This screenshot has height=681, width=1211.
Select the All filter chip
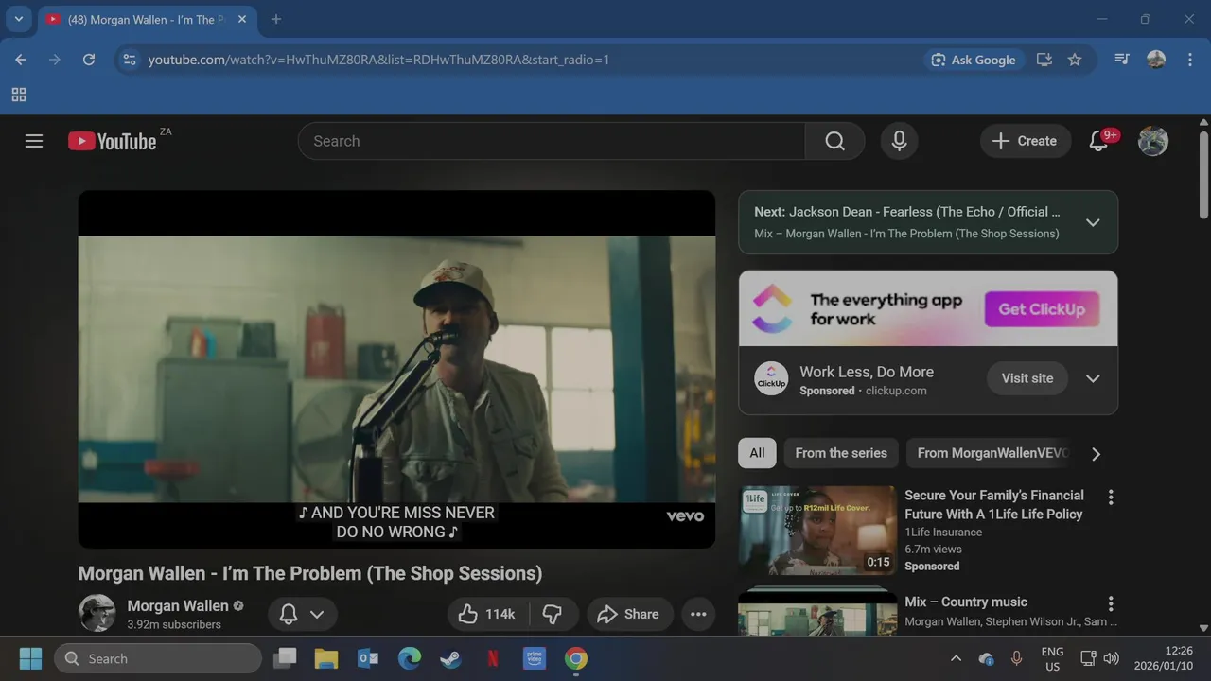tap(757, 453)
